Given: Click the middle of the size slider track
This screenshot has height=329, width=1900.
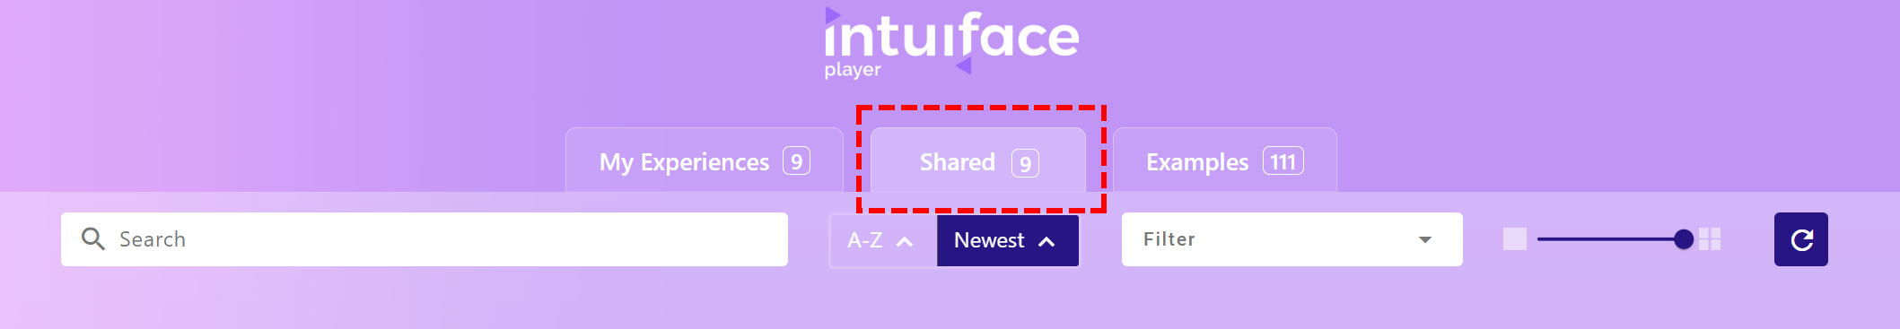Looking at the screenshot, I should click(1611, 239).
